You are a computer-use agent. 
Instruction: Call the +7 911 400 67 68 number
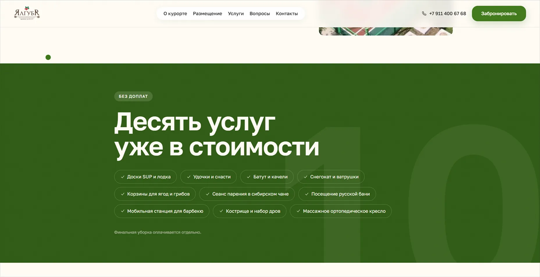point(447,14)
